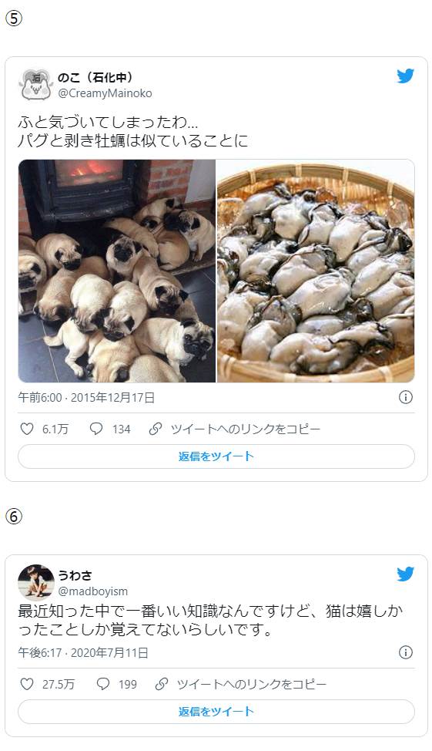The width and height of the screenshot is (432, 751).
Task: Open うわさ profile avatar
Action: click(36, 582)
